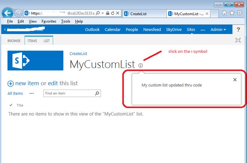
Task: Click the search magnifier in address bar
Action: [98, 13]
